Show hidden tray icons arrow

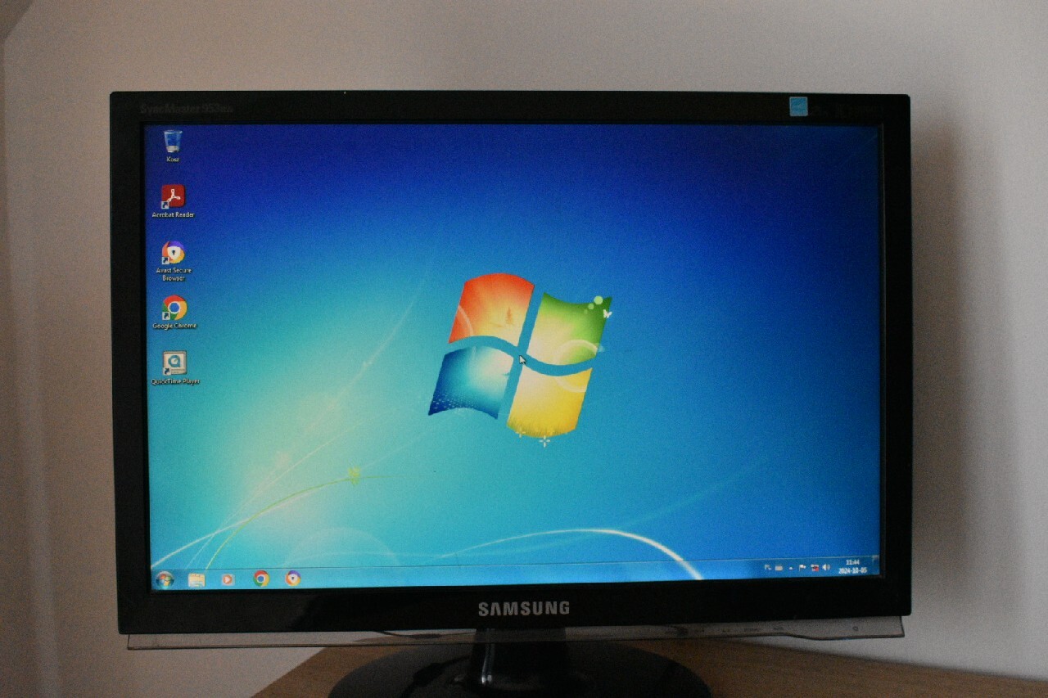(791, 568)
